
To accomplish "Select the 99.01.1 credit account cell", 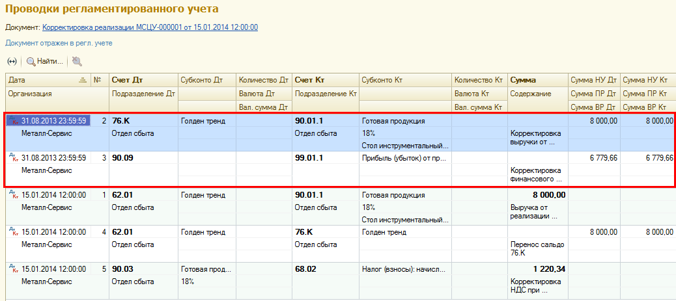I will (x=326, y=158).
